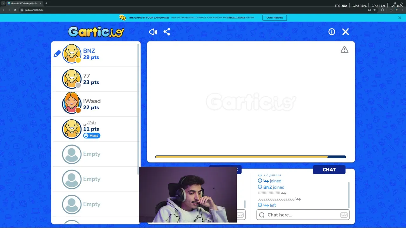Image resolution: width=406 pixels, height=228 pixels.
Task: Click the share room icon
Action: click(167, 32)
